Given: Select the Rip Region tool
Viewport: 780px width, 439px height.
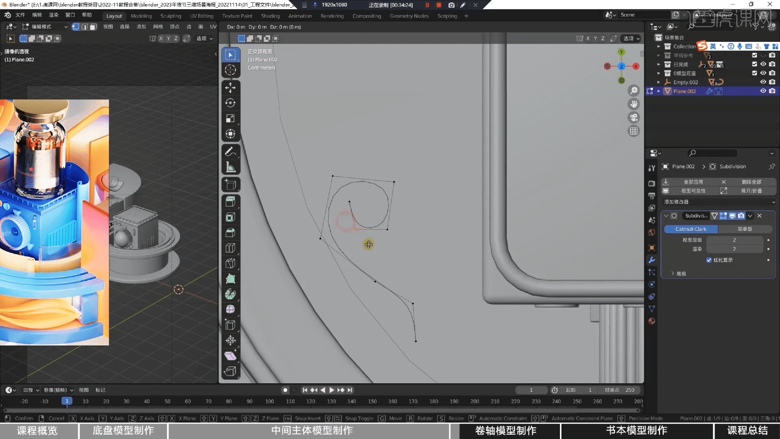Looking at the screenshot, I should (230, 371).
